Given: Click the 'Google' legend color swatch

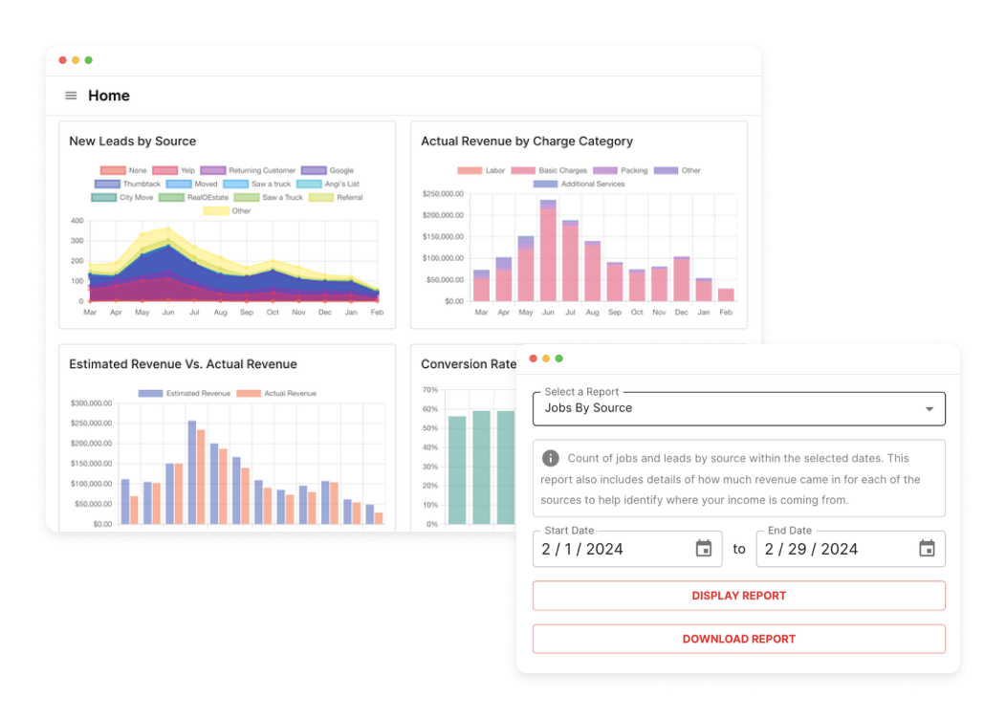Looking at the screenshot, I should tap(314, 170).
